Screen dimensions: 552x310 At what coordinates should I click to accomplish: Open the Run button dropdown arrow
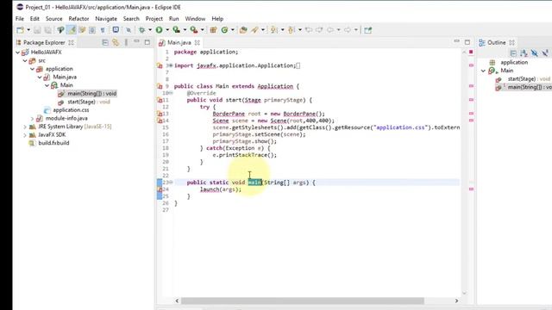coord(167,30)
